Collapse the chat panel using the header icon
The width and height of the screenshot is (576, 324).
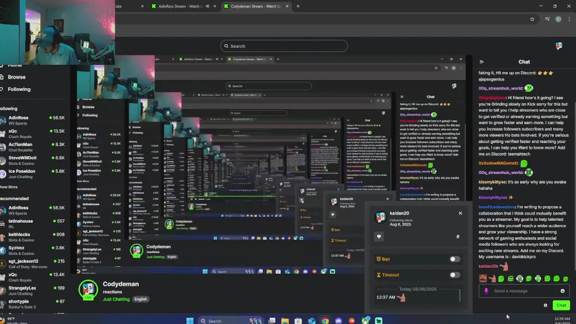(x=481, y=62)
